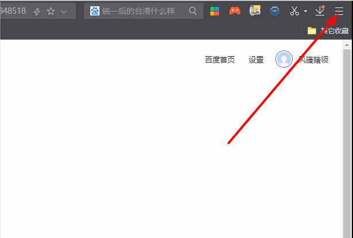The image size is (353, 238).
Task: Bookmark this page with the star icon
Action: [x=51, y=11]
